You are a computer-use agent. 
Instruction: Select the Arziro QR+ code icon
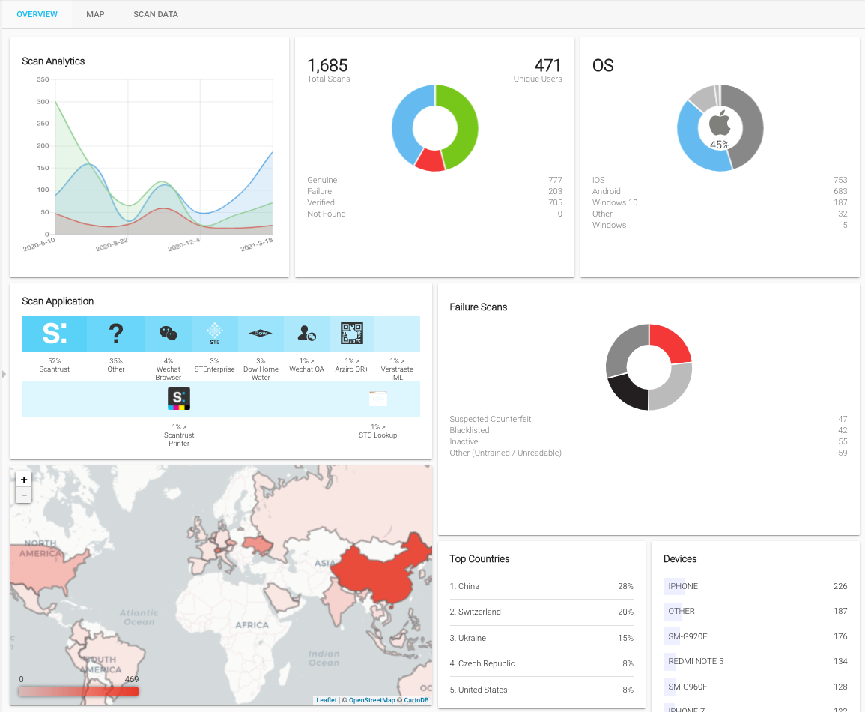351,333
